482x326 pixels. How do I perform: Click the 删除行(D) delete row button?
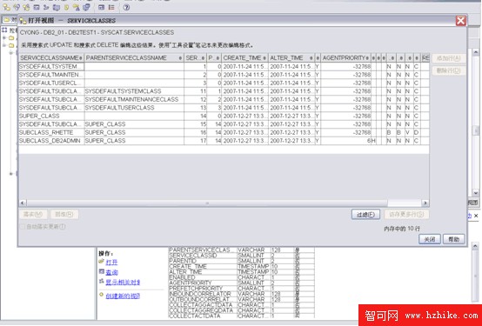[449, 70]
